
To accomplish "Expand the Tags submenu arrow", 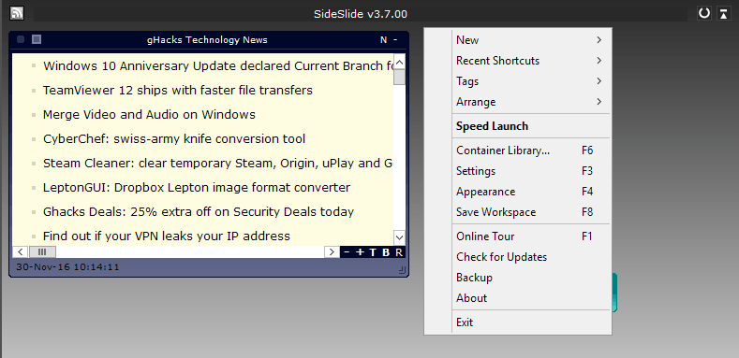I will tap(599, 81).
